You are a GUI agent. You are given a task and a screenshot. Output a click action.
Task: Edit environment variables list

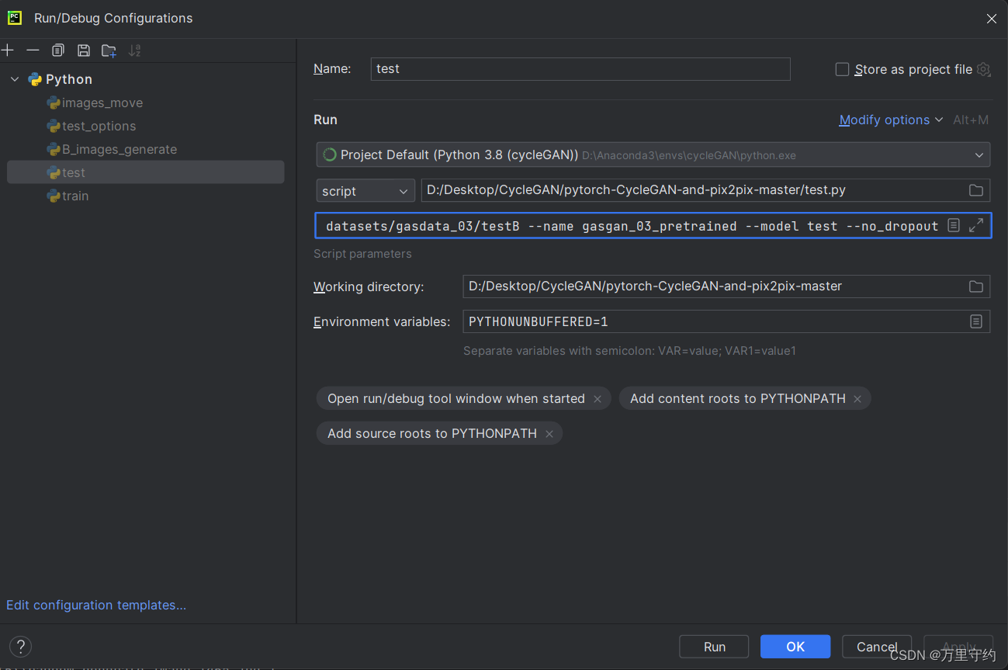pos(976,321)
